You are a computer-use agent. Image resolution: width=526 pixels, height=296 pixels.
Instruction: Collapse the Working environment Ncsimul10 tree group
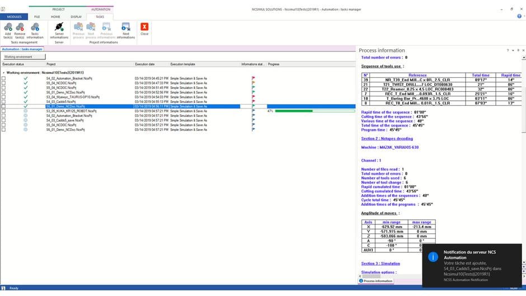[3, 73]
